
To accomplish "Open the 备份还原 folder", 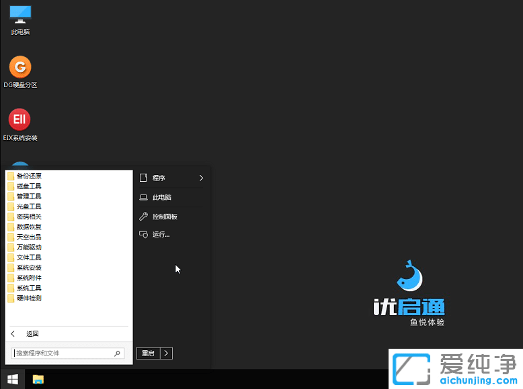I will 29,176.
